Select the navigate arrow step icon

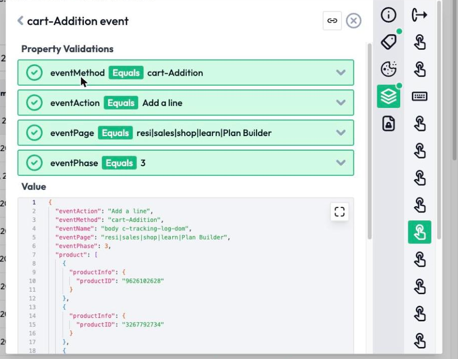pyautogui.click(x=419, y=15)
